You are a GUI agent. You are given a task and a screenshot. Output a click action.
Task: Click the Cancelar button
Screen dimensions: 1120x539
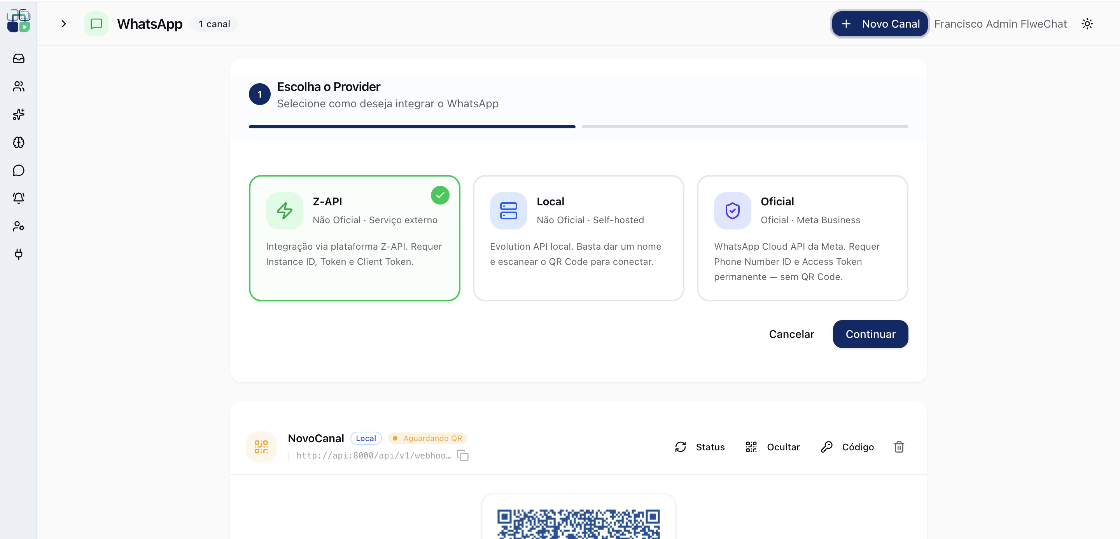click(791, 334)
